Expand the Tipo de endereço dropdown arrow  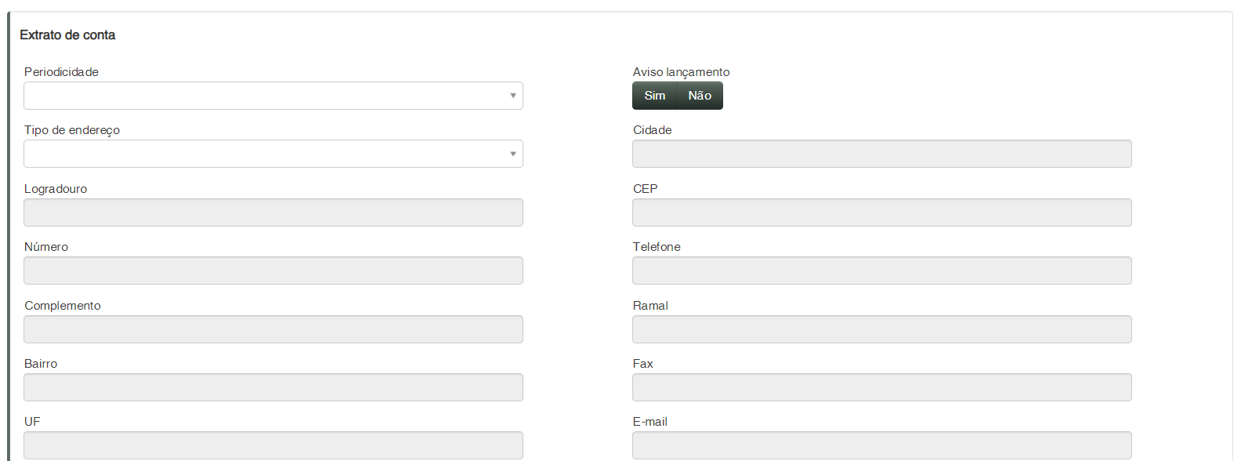click(x=513, y=154)
